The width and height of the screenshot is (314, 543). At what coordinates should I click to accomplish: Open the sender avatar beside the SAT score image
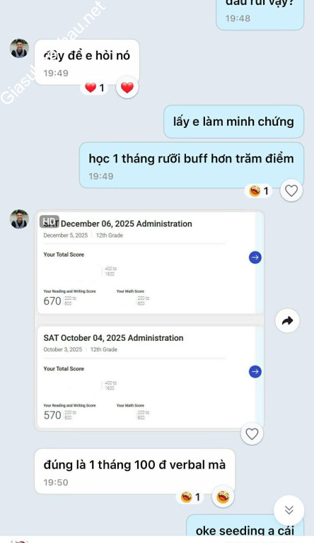click(x=19, y=219)
